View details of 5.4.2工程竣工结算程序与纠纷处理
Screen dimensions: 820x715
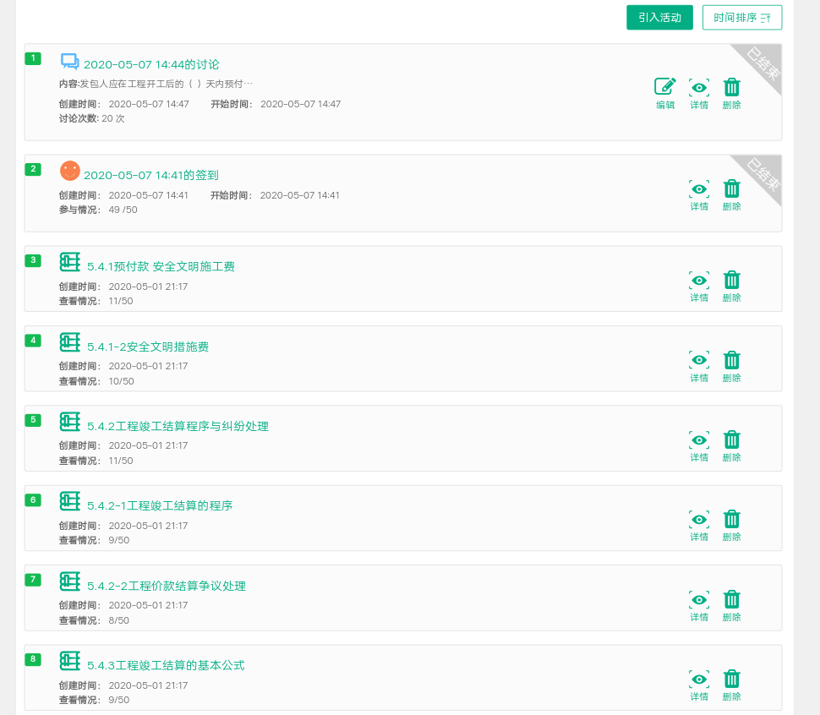pyautogui.click(x=699, y=446)
